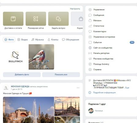Open the Наталья friend name link
This screenshot has width=137, height=123.
99,111
